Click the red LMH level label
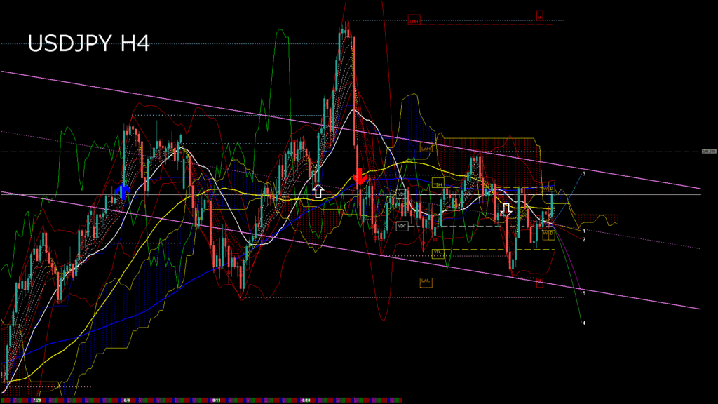718x404 pixels. coord(414,21)
